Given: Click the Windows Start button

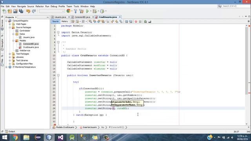Looking at the screenshot, I should coord(4,137).
